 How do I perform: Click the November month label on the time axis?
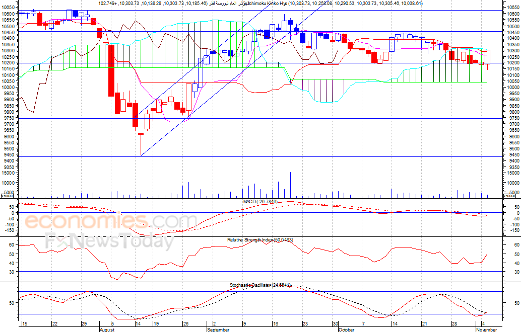[x=487, y=329]
